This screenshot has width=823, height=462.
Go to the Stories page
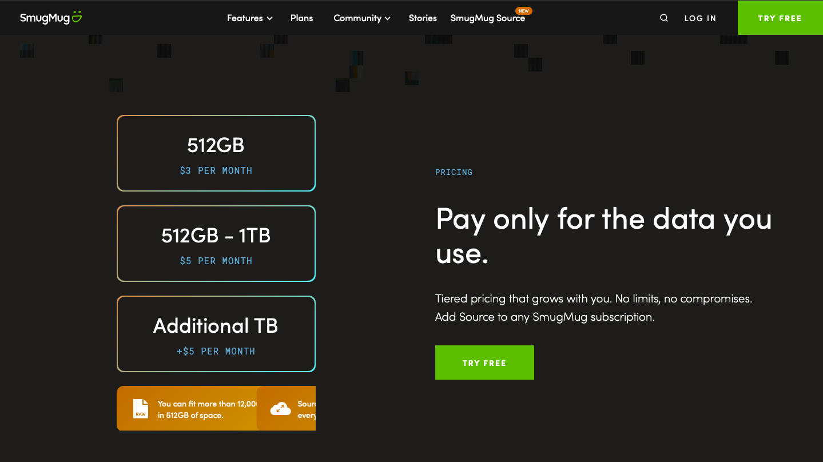coord(423,18)
